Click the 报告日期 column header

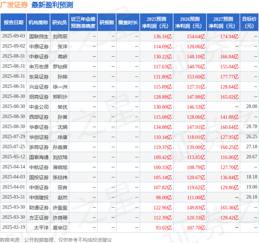pos(13,23)
